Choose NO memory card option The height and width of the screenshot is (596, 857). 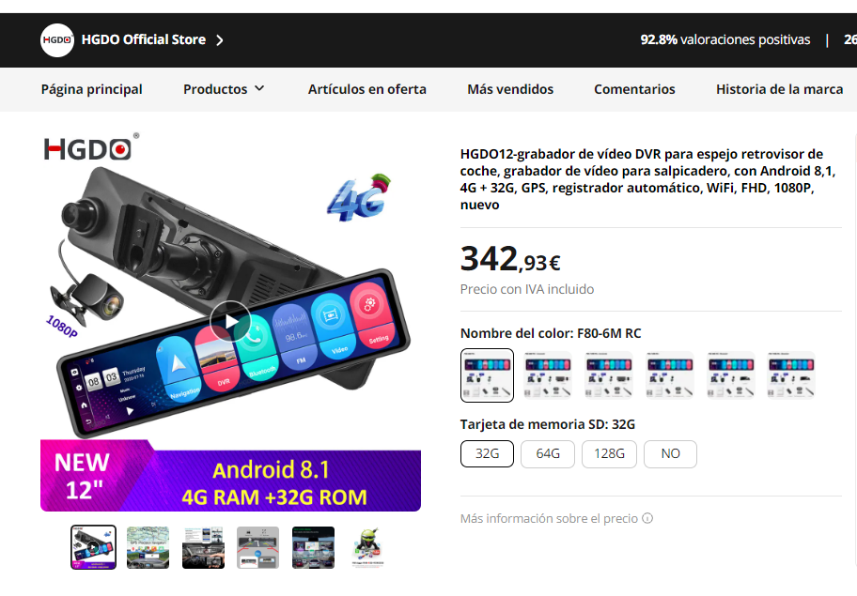tap(671, 453)
